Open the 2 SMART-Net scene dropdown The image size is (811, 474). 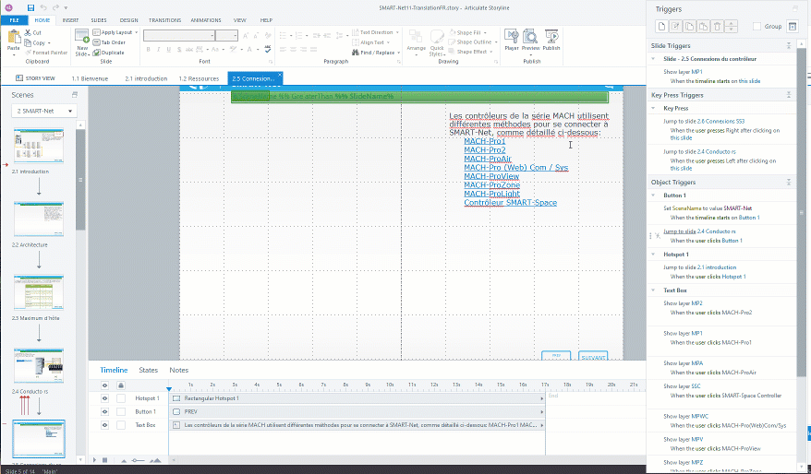point(43,111)
